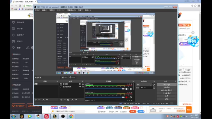This screenshot has height=119, width=212.
Task: Move source up with the up arrow
Action: (x=72, y=100)
